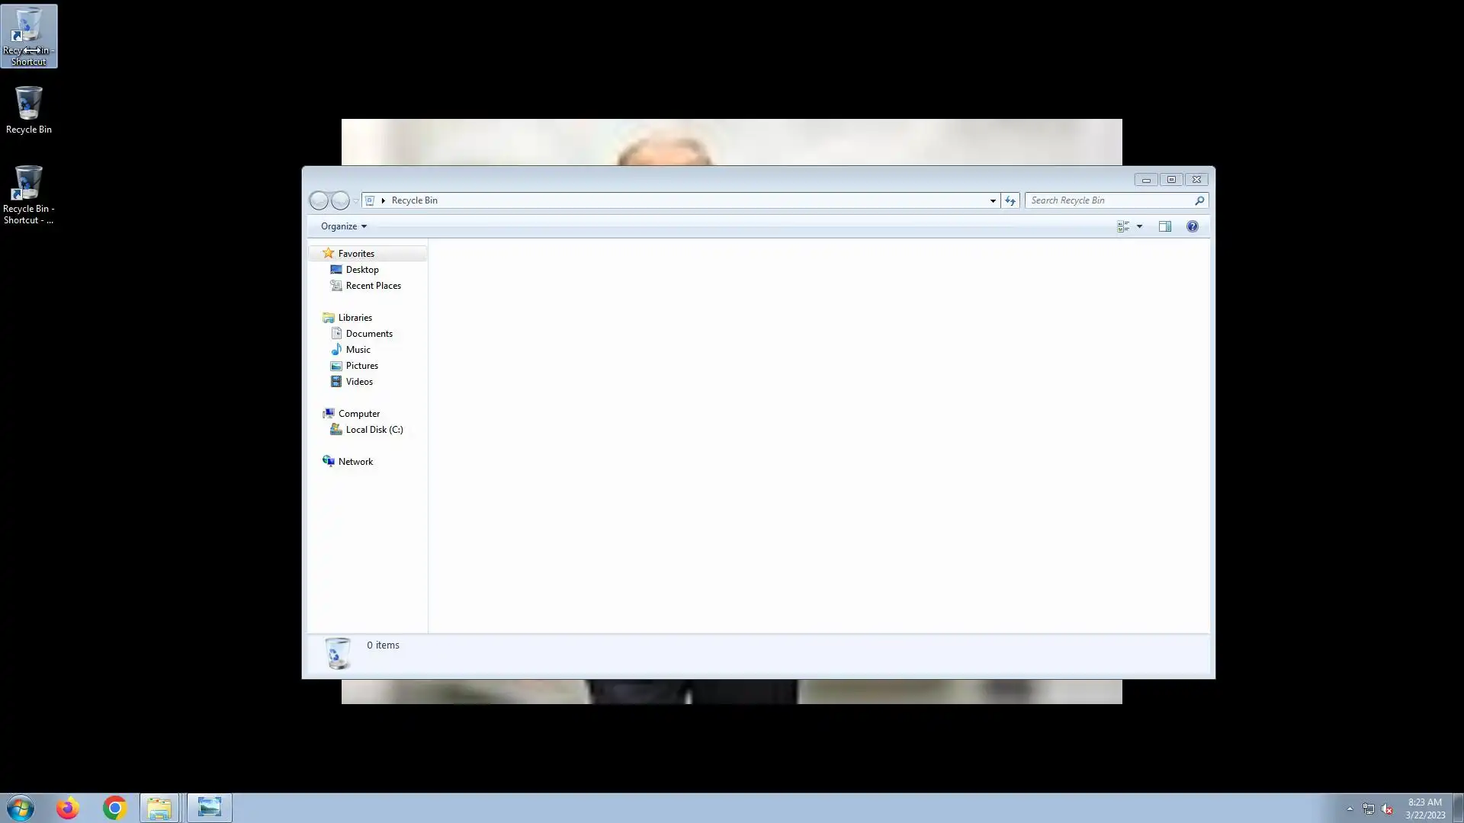
Task: Open the Organize menu
Action: coord(343,226)
